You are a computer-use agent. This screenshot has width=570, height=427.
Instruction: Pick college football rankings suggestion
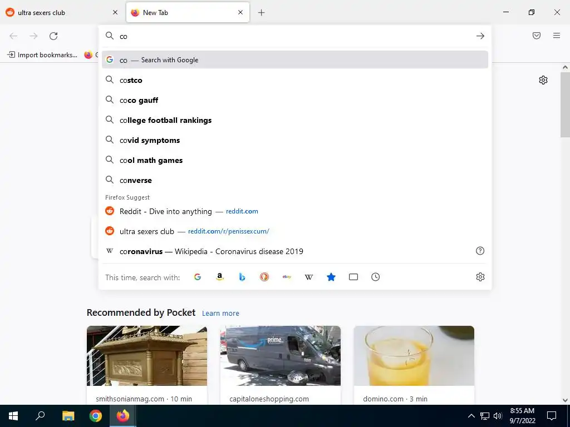(x=295, y=120)
